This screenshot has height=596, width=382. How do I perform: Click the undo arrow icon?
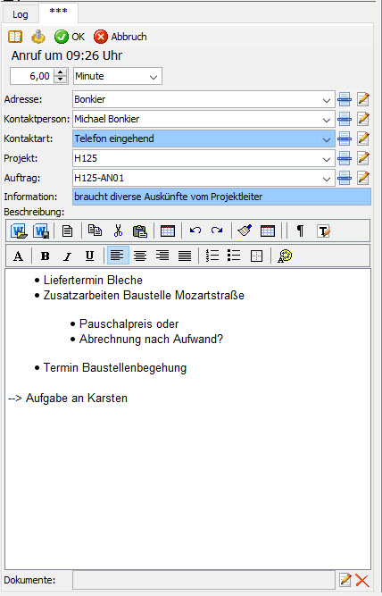tap(195, 231)
